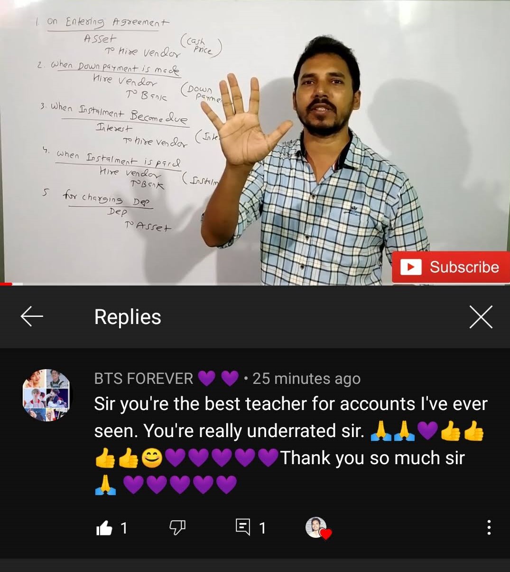Go back using the Replies arrow
510x572 pixels.
(x=32, y=316)
